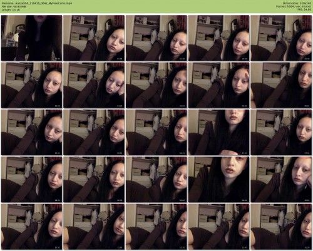Image resolution: width=313 pixels, height=251 pixels.
Task: Open the last thumbnail in the bottom row
Action: 281,227
